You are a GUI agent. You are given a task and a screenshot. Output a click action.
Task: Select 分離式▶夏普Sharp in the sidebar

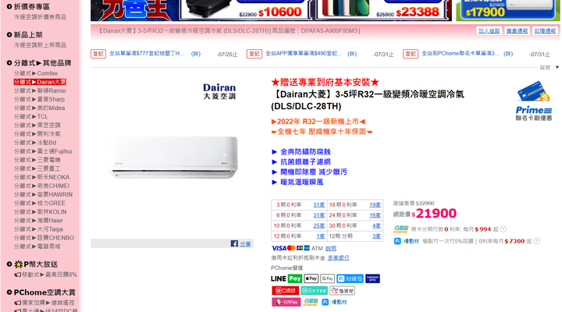pyautogui.click(x=39, y=99)
